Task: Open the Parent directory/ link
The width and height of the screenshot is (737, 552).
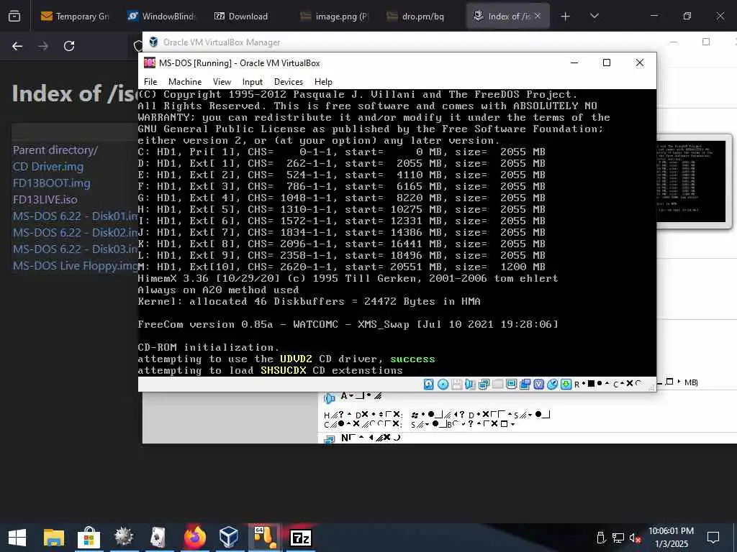Action: click(55, 150)
